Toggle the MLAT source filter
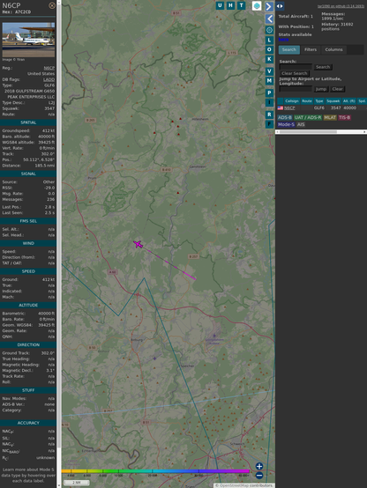Viewport: 367px width, 488px height. point(330,117)
